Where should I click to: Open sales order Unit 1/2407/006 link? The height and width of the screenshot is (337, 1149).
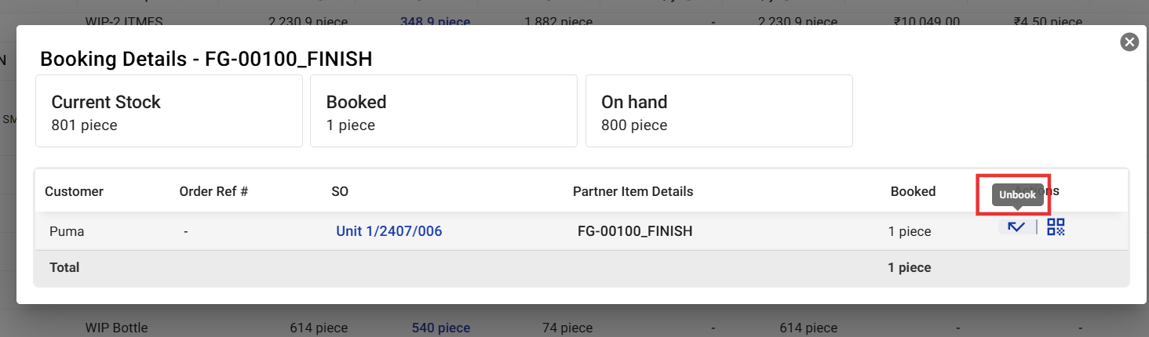[x=388, y=231]
